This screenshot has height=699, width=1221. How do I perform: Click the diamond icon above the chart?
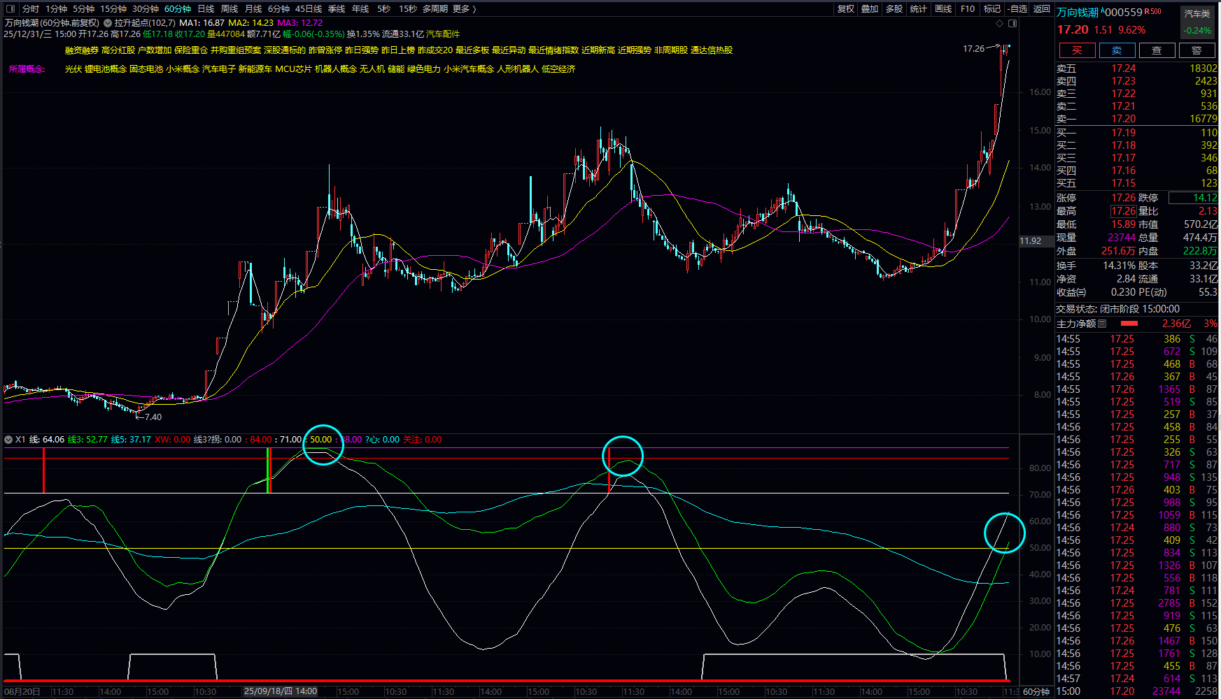pyautogui.click(x=999, y=23)
